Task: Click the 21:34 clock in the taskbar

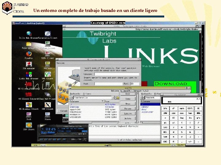Action: tap(180, 145)
